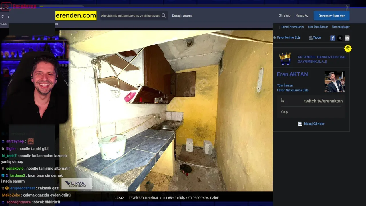Click the Favorilerime Ekle star icon

pyautogui.click(x=275, y=37)
